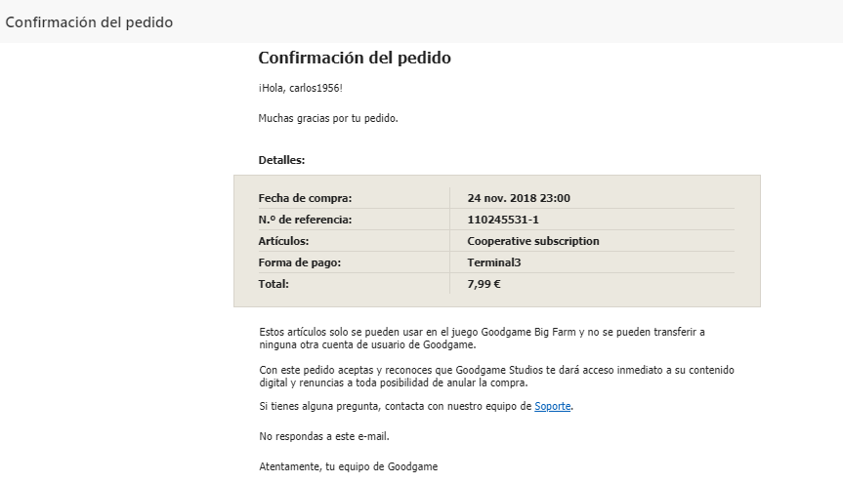The height and width of the screenshot is (483, 843).
Task: Click the reference number 110245531-1
Action: pyautogui.click(x=503, y=220)
